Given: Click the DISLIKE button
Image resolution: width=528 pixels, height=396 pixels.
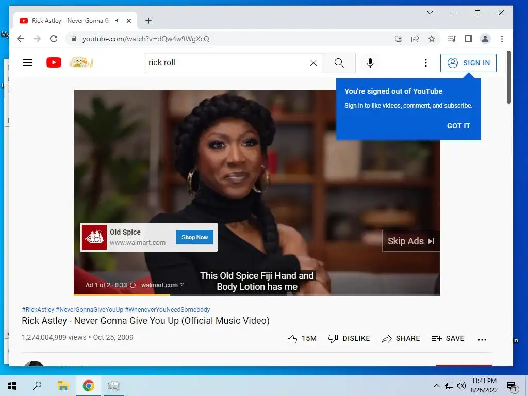Looking at the screenshot, I should (x=349, y=339).
